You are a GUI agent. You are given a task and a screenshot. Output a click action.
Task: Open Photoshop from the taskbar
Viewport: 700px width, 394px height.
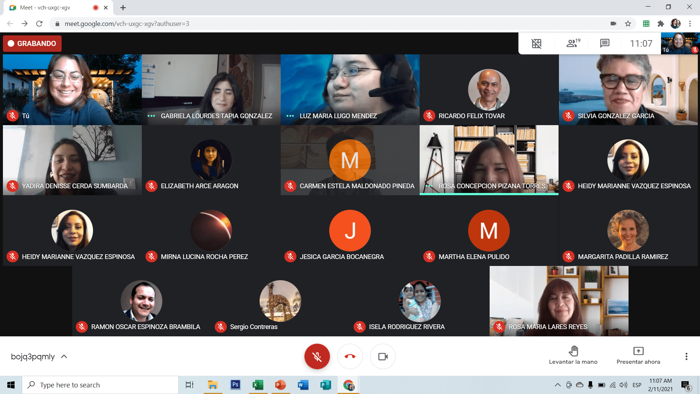coord(235,385)
